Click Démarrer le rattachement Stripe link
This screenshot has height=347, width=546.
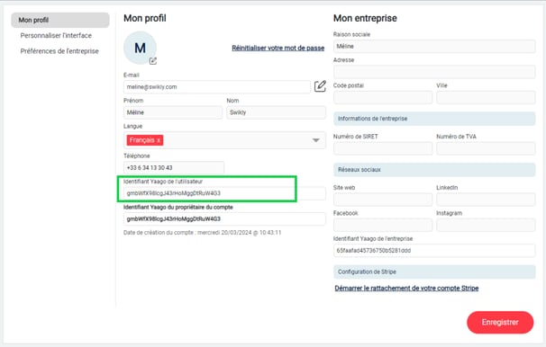point(406,289)
